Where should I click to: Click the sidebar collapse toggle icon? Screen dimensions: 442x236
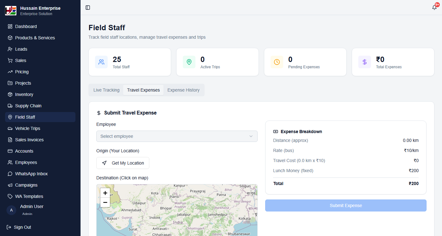tap(88, 8)
